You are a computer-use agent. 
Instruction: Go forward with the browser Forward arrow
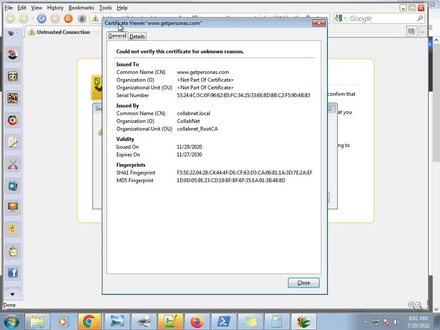tap(24, 18)
